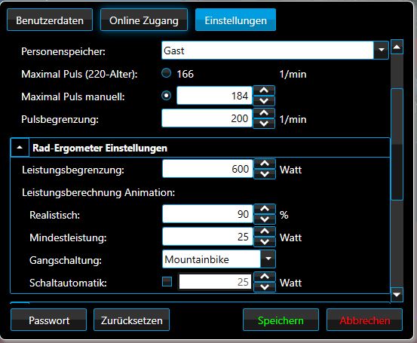Decrease the Maximal Puls manuell value
Viewport: 417px width, 343px height.
tap(264, 101)
